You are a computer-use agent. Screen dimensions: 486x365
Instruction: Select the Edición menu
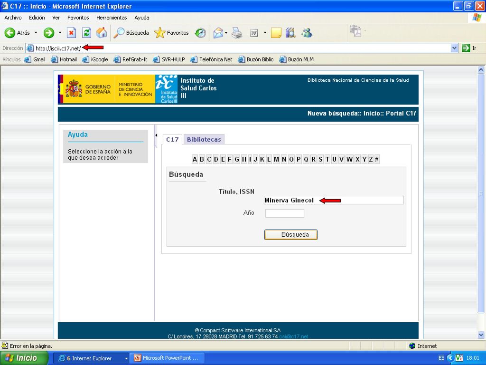point(37,18)
